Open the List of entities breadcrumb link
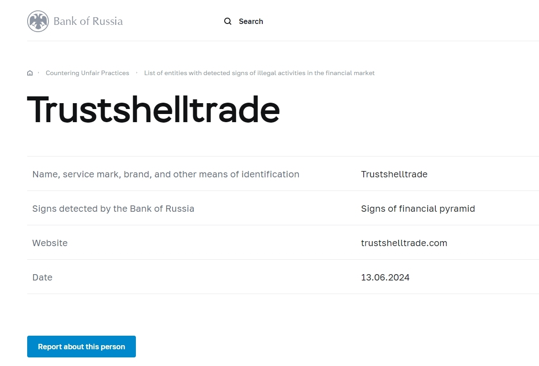The height and width of the screenshot is (366, 539). tap(259, 73)
